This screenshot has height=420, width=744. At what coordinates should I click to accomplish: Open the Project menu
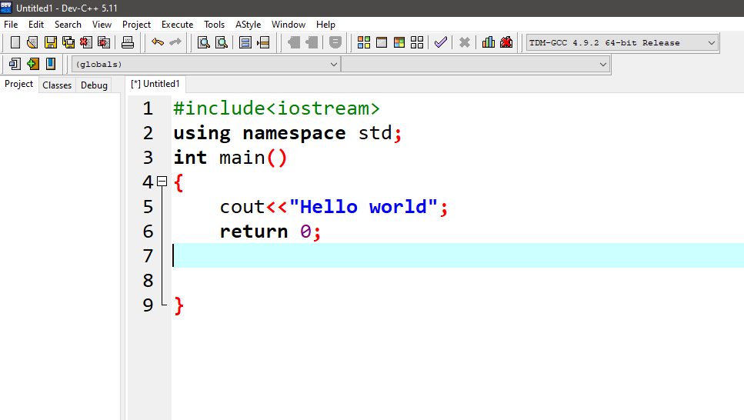(136, 25)
